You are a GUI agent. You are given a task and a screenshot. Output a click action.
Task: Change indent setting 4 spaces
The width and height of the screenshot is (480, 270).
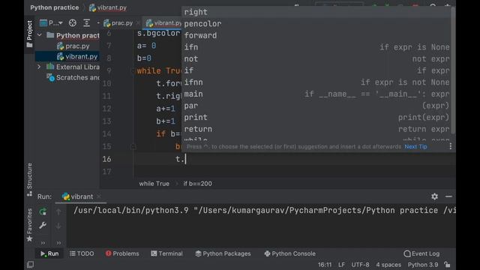[x=388, y=265]
